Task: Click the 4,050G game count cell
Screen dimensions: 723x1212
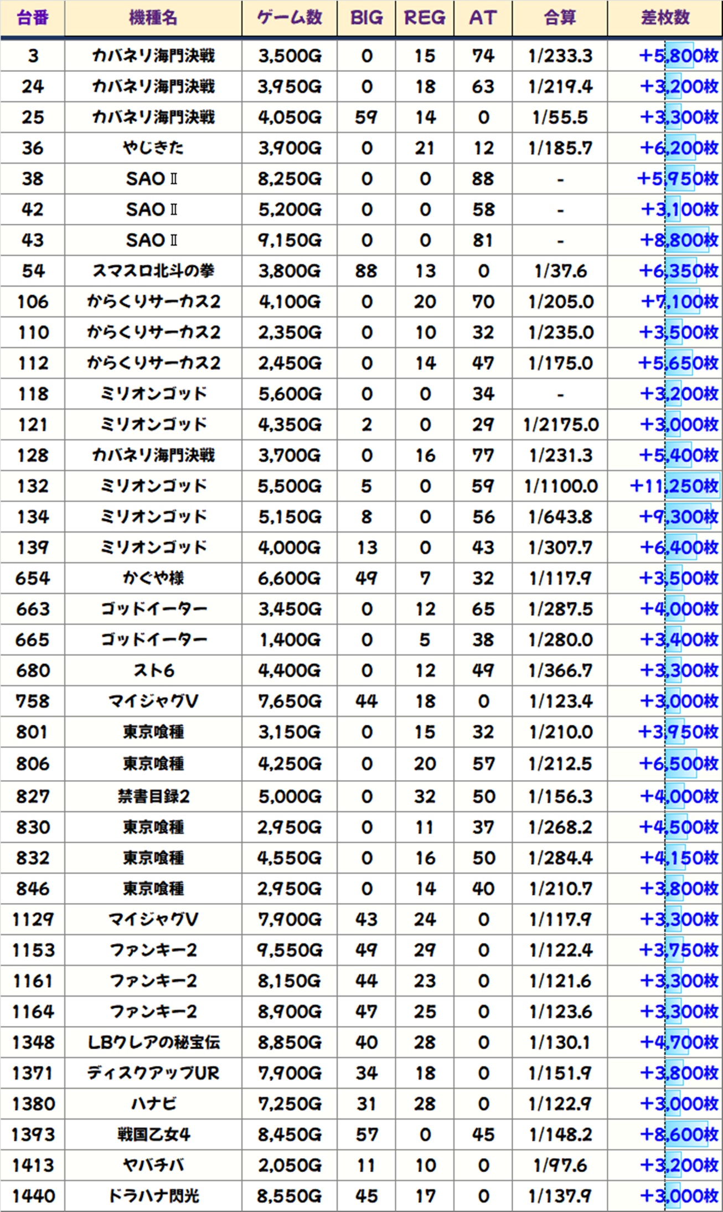Action: (x=290, y=117)
